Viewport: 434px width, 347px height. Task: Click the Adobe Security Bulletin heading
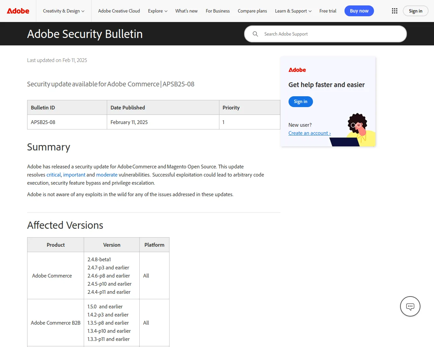point(85,34)
